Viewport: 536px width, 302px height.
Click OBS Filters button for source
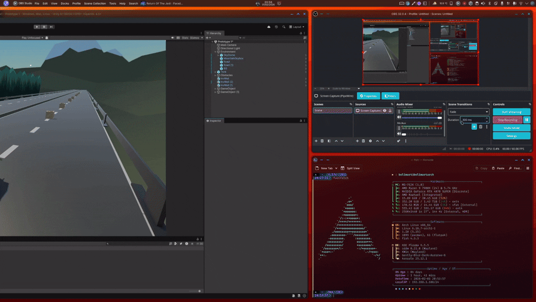click(x=390, y=96)
